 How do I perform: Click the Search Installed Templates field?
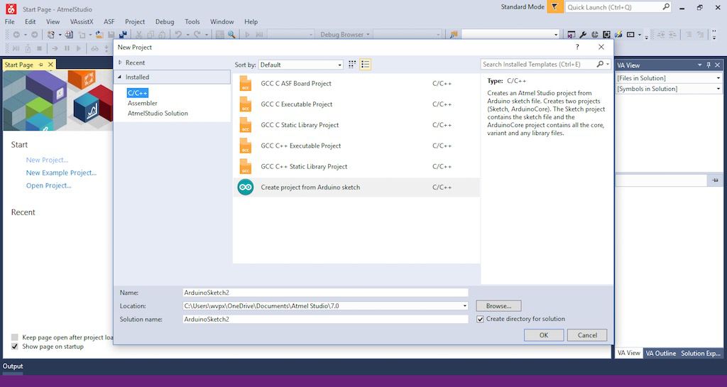coord(538,65)
